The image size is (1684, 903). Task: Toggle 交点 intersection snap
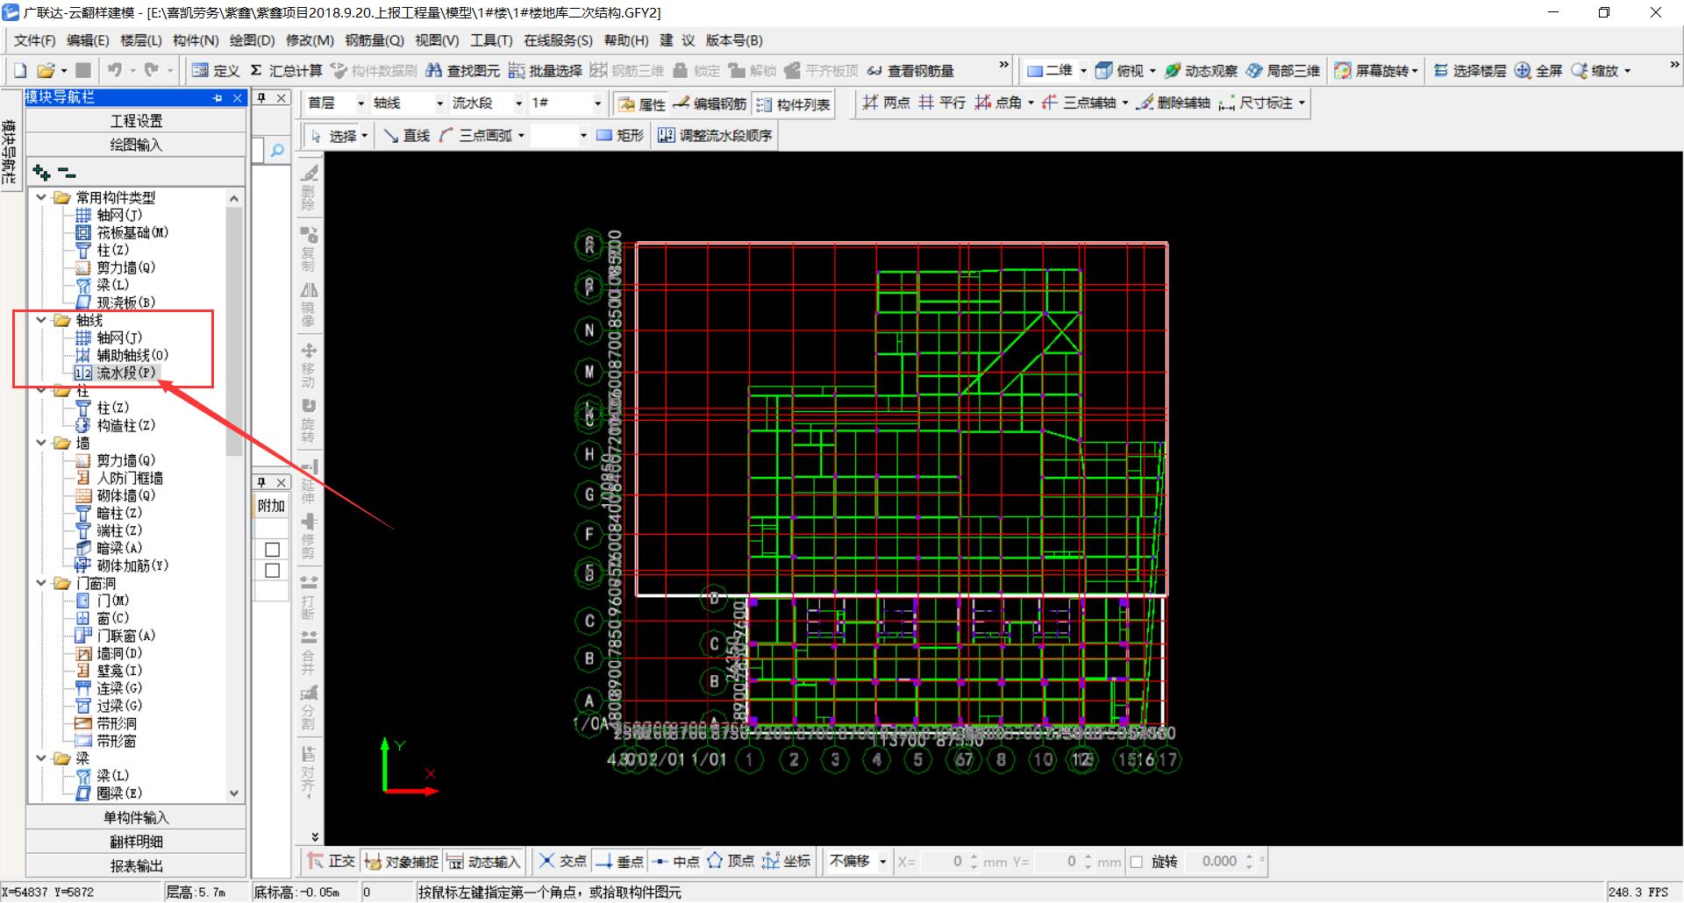[563, 861]
